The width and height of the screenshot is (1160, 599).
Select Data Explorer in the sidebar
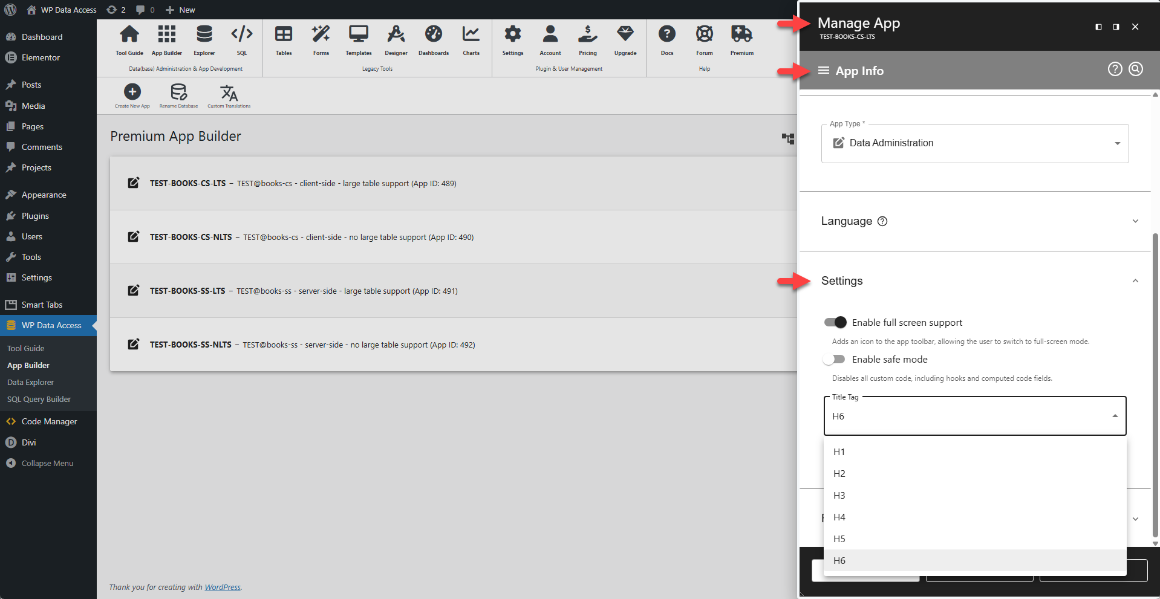pos(30,381)
